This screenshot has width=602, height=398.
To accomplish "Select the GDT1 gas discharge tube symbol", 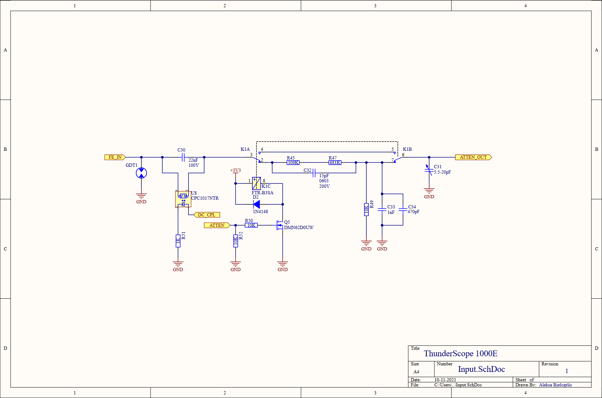I will pos(141,173).
